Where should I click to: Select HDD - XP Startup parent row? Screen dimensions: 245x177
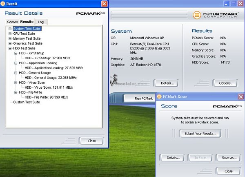[x=31, y=53]
